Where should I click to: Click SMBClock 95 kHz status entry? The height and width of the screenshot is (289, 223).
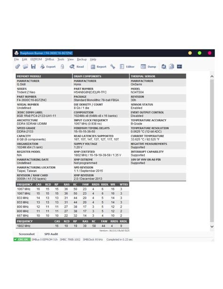93,239
